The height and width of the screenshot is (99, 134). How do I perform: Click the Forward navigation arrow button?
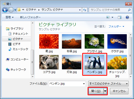(11, 10)
